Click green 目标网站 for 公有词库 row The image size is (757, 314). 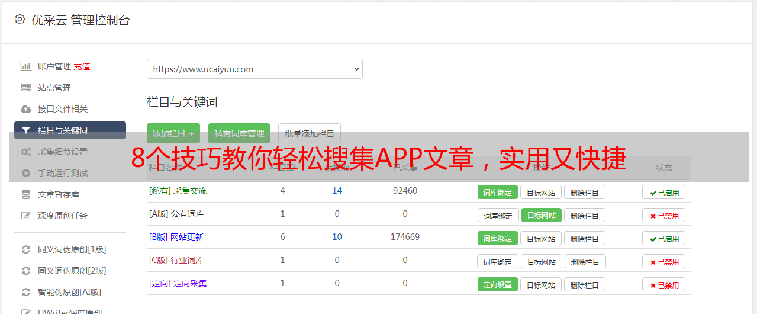pos(541,215)
